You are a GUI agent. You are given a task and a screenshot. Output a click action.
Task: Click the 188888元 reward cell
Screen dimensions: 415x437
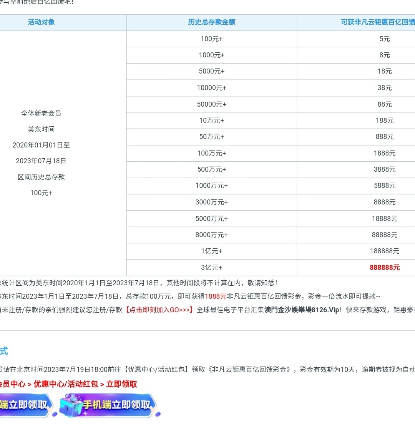384,251
